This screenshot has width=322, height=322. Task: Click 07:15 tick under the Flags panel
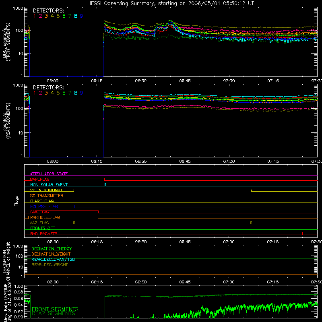[273, 242]
